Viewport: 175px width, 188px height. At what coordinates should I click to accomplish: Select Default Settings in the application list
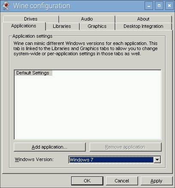pos(33,73)
